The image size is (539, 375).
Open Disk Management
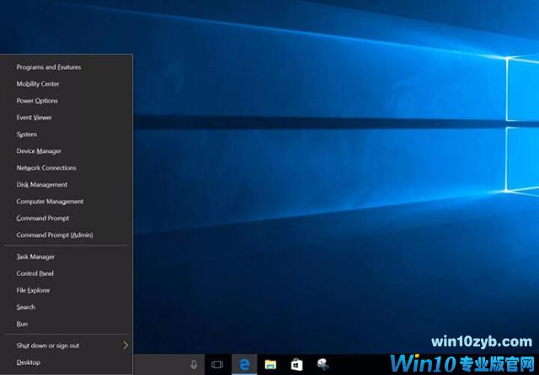42,185
